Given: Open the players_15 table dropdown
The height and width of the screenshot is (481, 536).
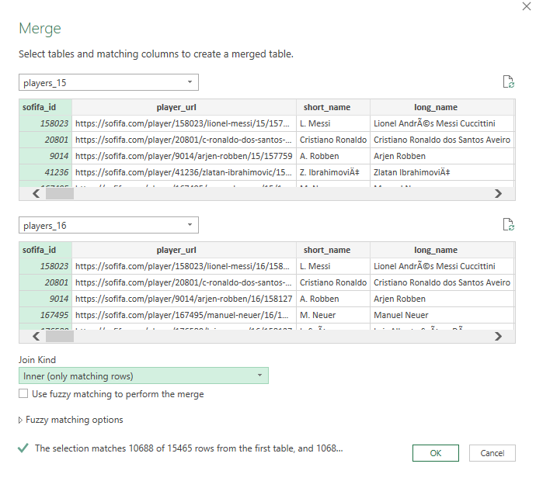Looking at the screenshot, I should coord(108,82).
